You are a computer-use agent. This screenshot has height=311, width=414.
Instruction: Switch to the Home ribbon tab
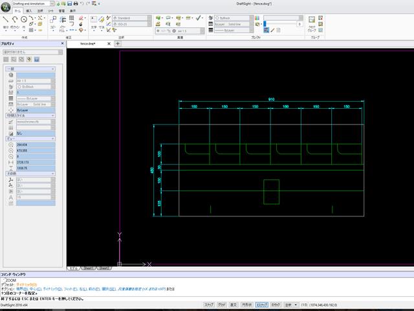pyautogui.click(x=17, y=11)
